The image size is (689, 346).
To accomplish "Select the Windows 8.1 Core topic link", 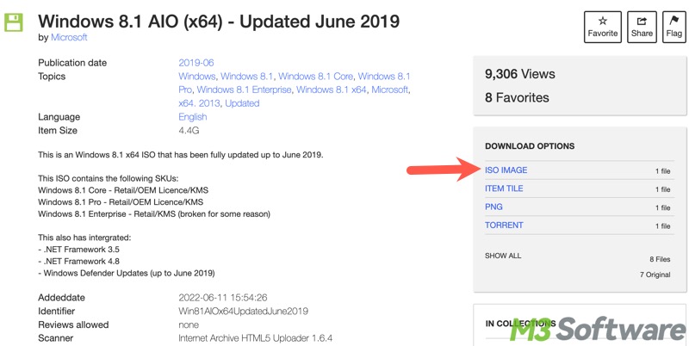I will (x=315, y=77).
